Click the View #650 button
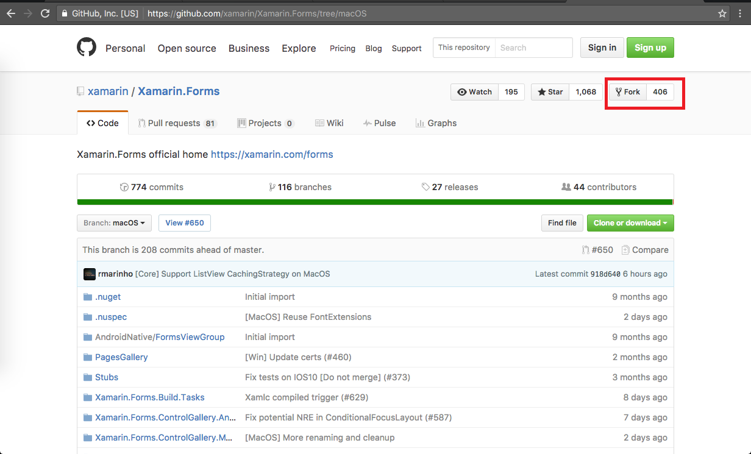 pyautogui.click(x=185, y=223)
